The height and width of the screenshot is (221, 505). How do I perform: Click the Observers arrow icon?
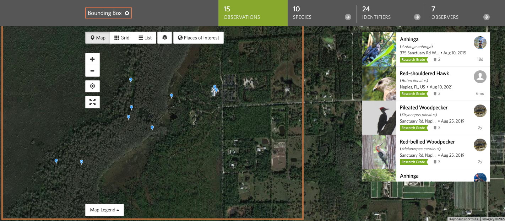coord(486,17)
